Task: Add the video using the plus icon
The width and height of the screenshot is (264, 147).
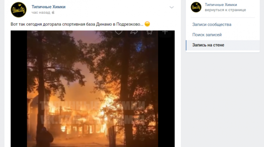Action: pyautogui.click(x=165, y=32)
